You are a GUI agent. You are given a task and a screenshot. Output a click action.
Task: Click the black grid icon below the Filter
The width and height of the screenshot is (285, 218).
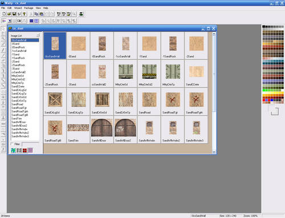[x=19, y=151]
